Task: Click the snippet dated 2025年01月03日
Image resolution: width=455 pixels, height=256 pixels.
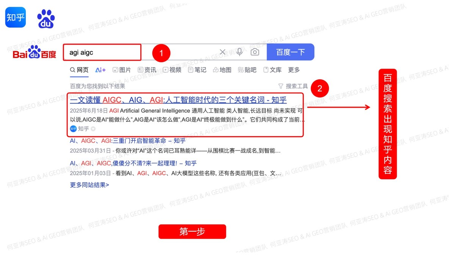Action: tap(176, 173)
